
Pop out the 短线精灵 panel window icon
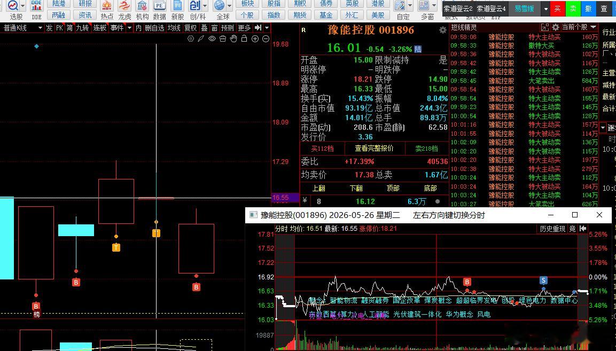tap(545, 27)
